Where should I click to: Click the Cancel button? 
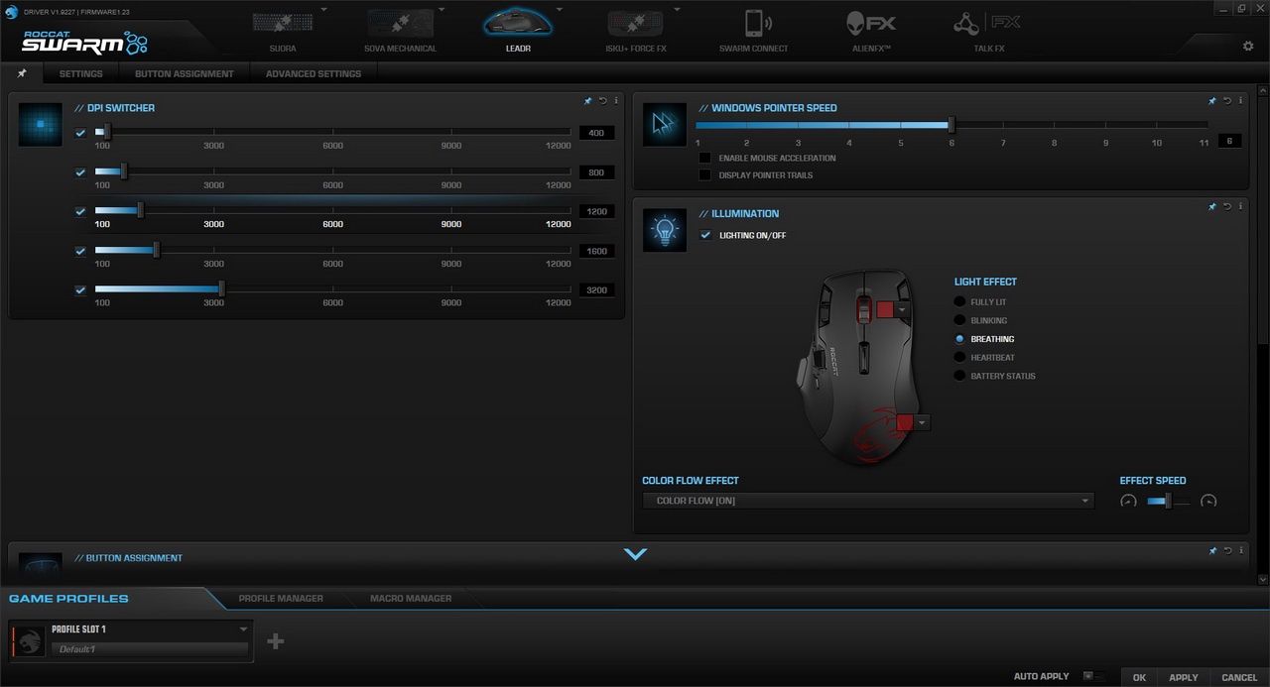[1239, 677]
